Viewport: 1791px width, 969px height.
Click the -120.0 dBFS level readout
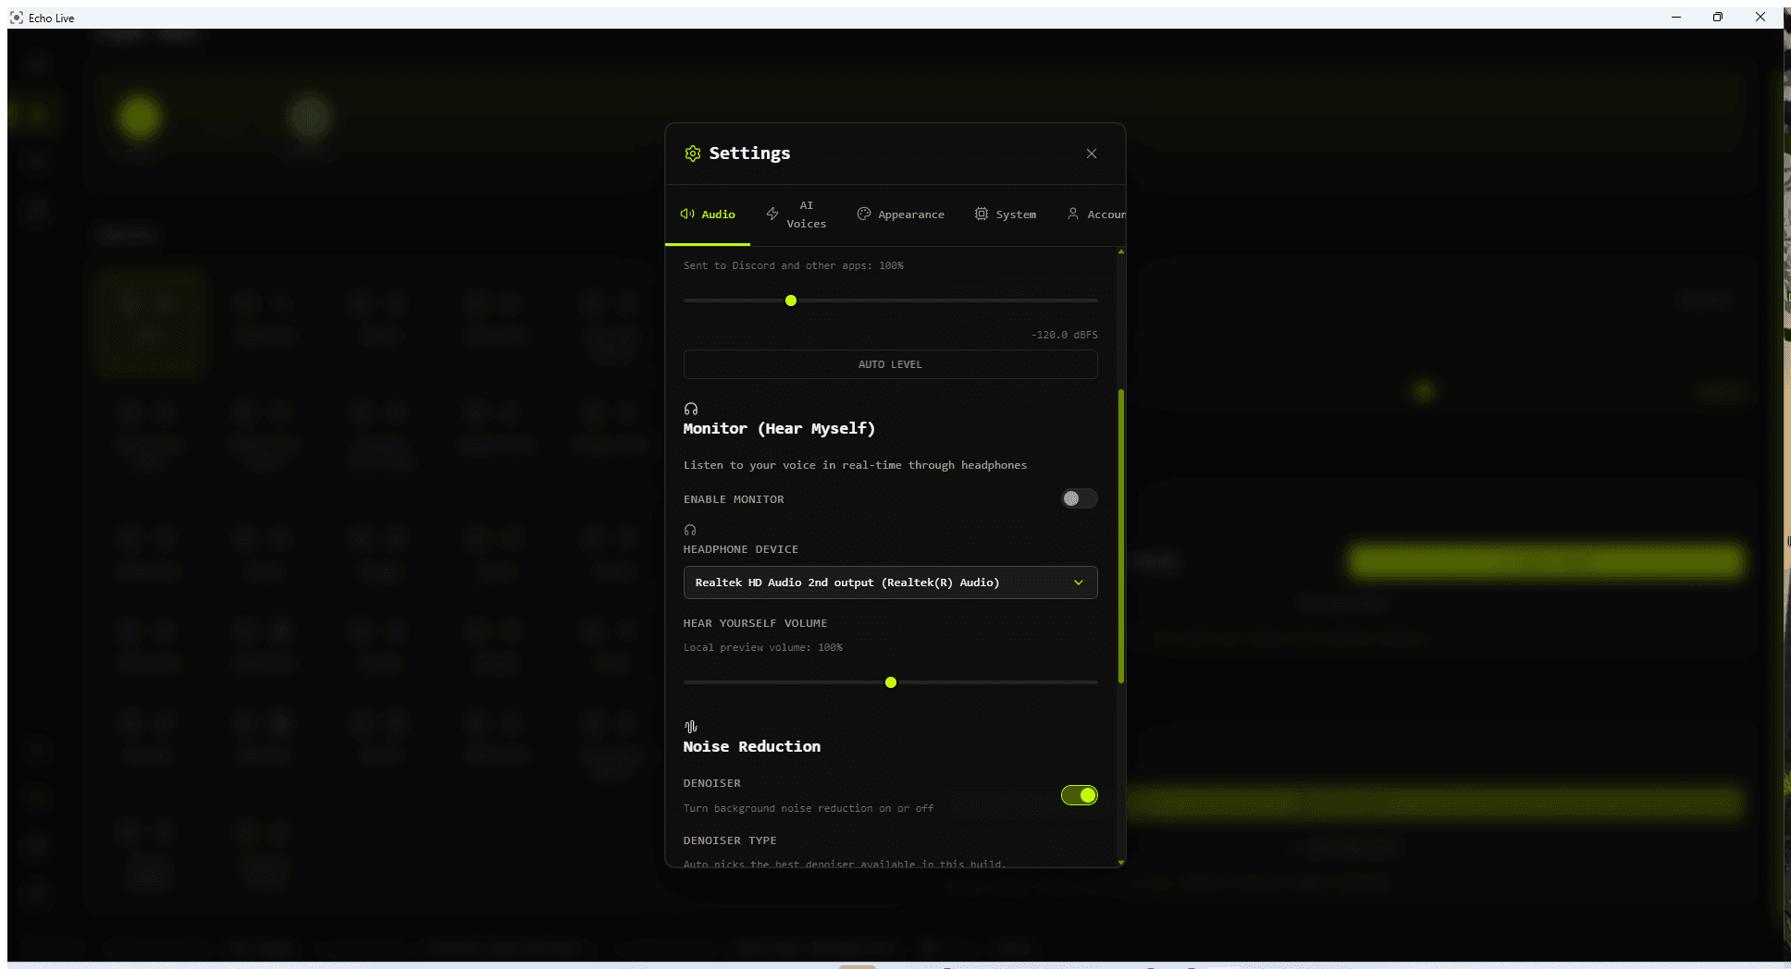(1065, 335)
